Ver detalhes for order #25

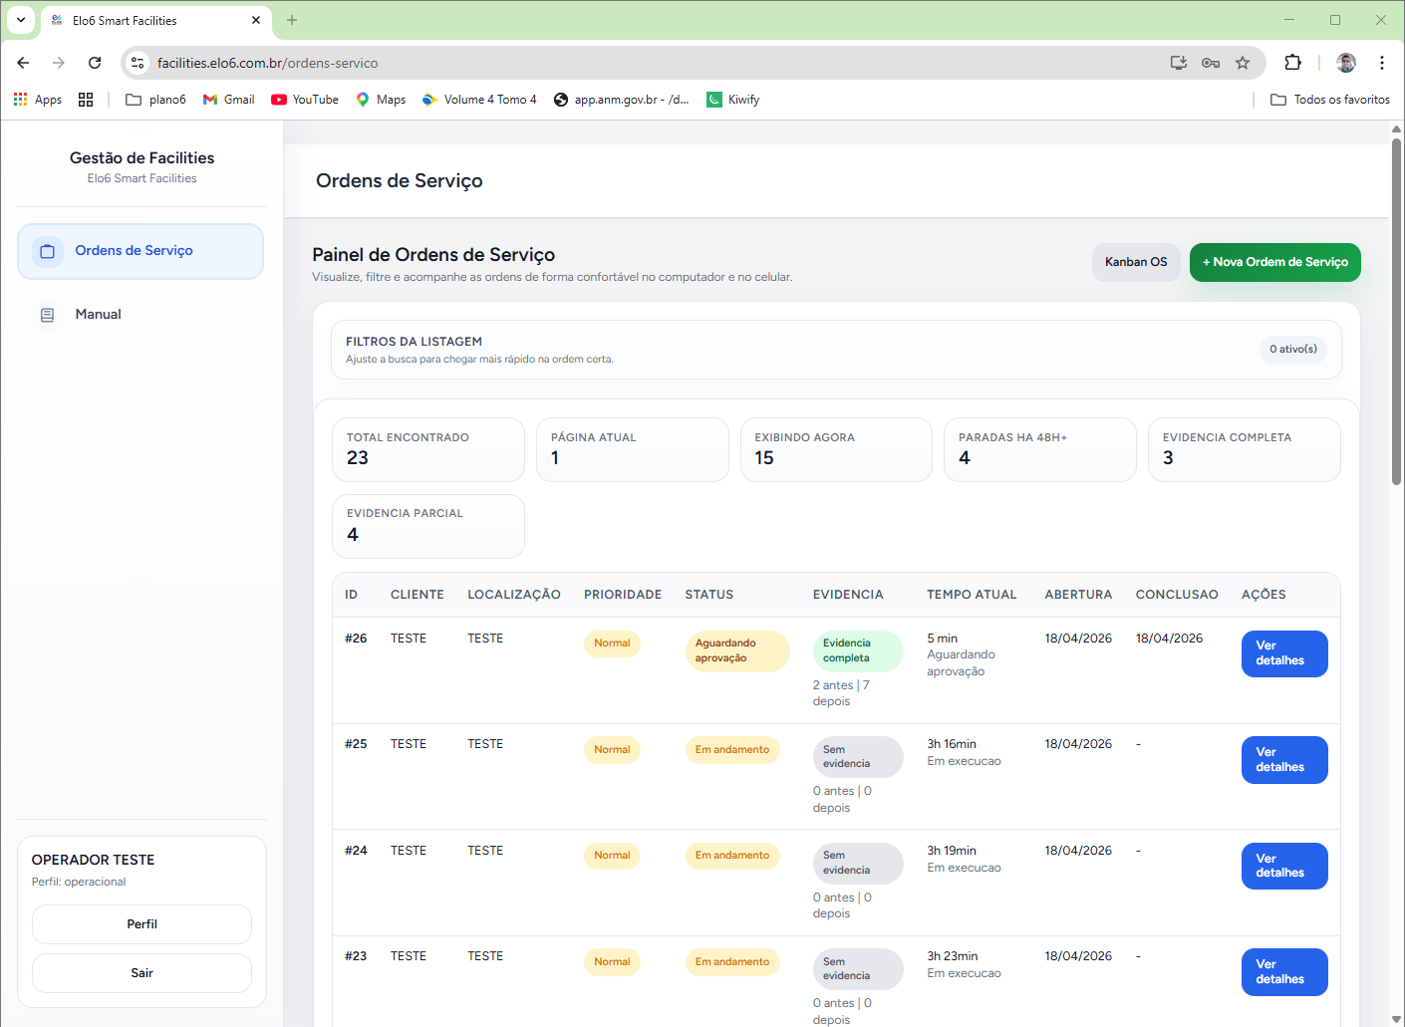[x=1284, y=760]
